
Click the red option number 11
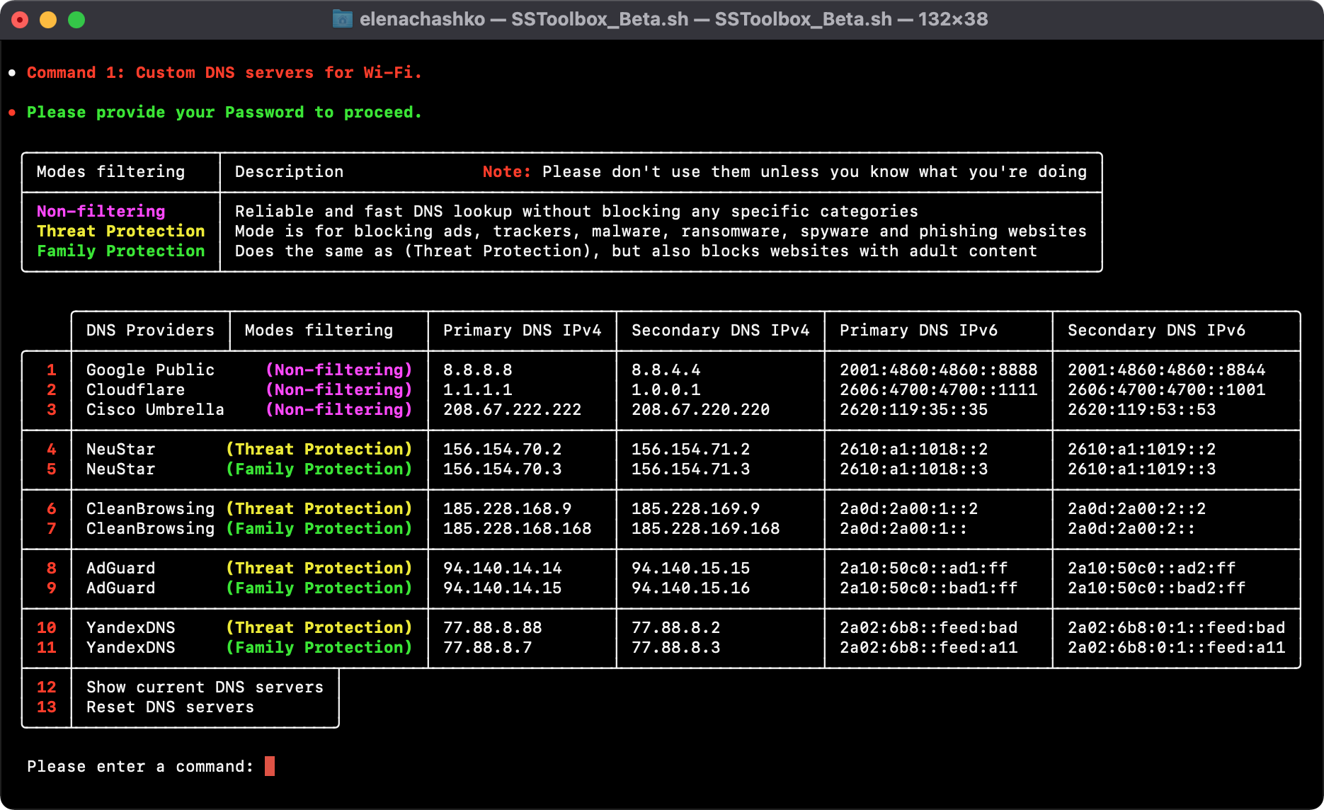47,648
